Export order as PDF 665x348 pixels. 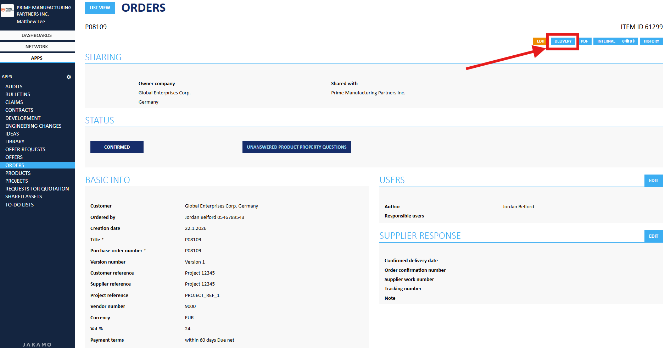point(584,41)
